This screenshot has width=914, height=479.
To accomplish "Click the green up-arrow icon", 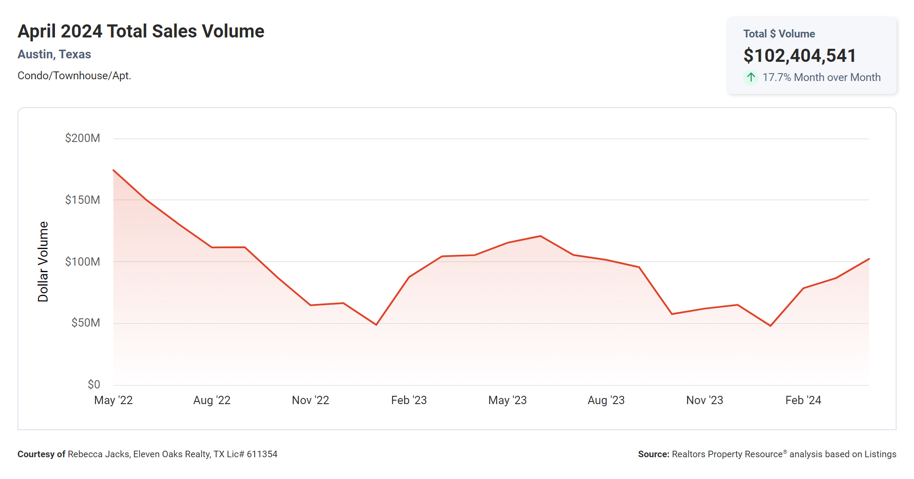I will pos(750,78).
